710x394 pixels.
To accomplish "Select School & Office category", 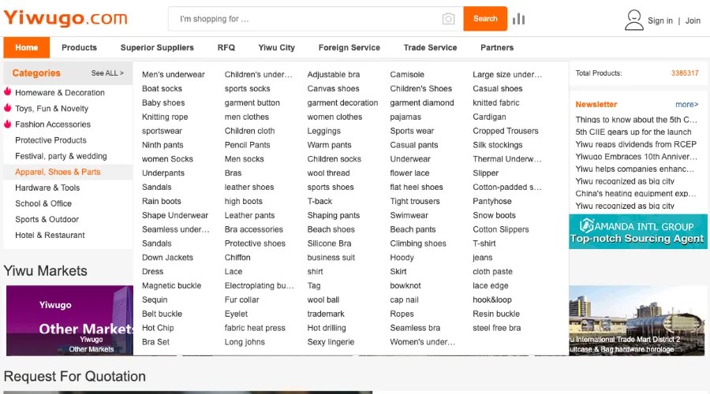I will pyautogui.click(x=43, y=203).
